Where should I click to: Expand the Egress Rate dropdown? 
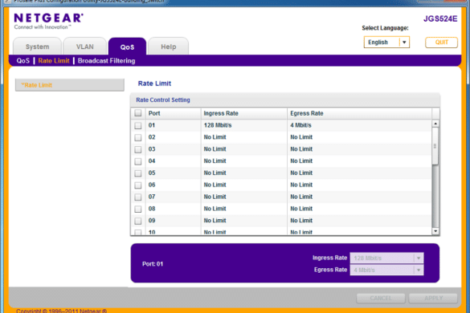coord(386,270)
